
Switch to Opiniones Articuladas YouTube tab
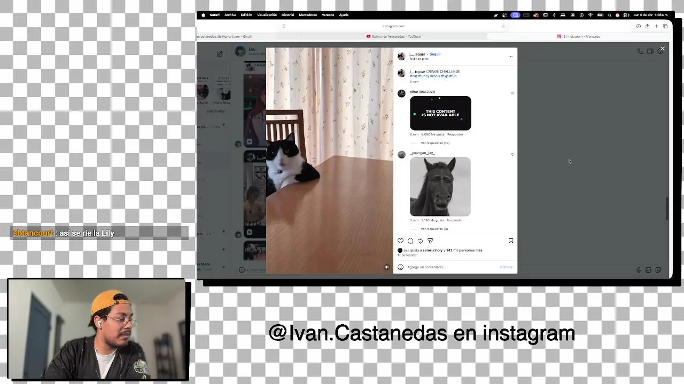point(393,36)
